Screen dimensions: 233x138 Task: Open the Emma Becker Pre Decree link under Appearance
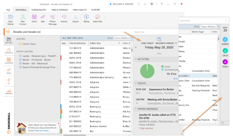(x=164, y=93)
